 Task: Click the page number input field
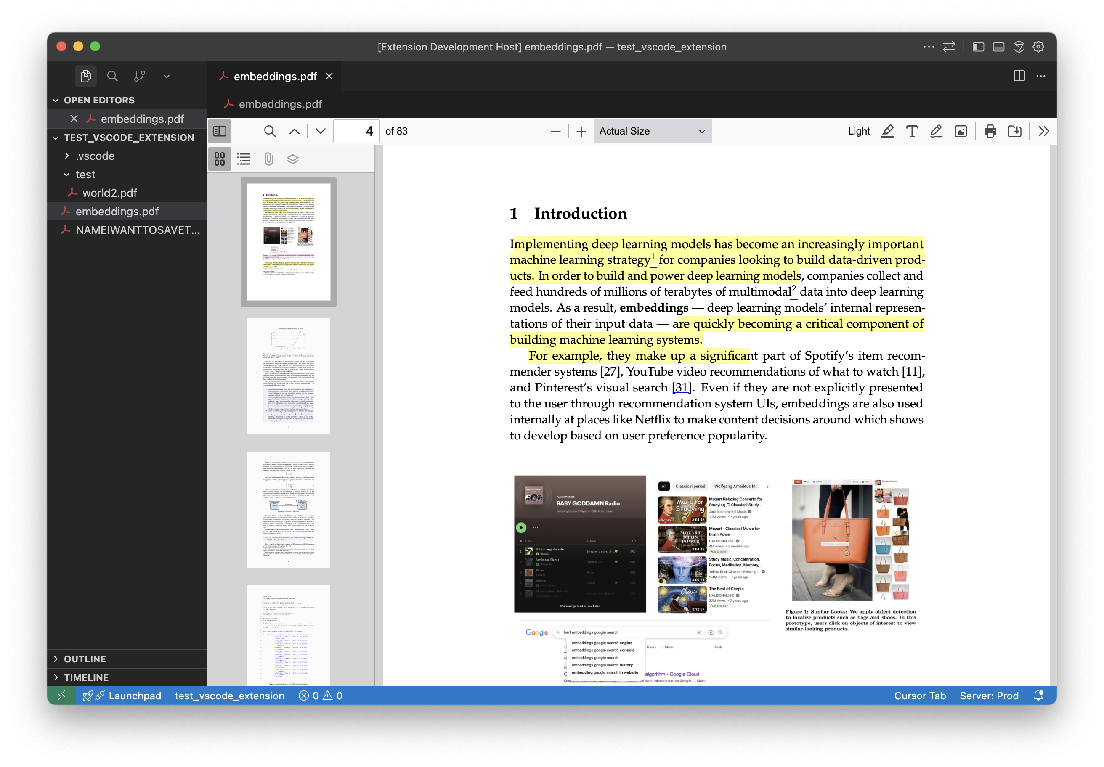(x=356, y=131)
